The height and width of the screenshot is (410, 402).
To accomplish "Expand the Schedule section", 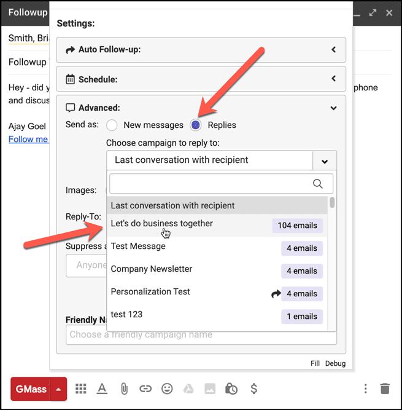I will 201,79.
